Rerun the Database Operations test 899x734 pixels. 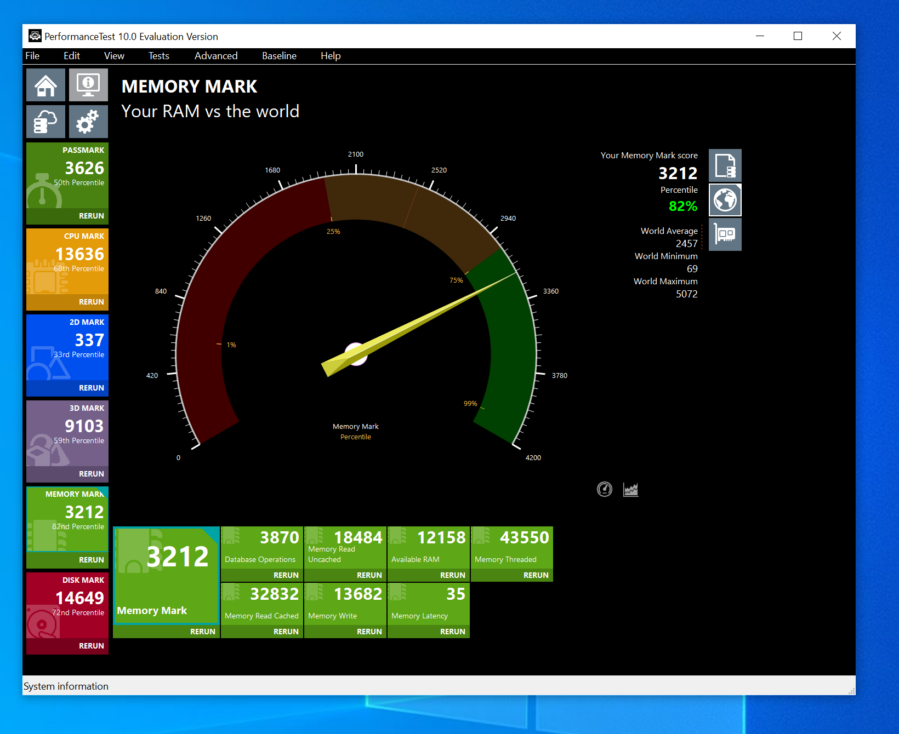286,575
